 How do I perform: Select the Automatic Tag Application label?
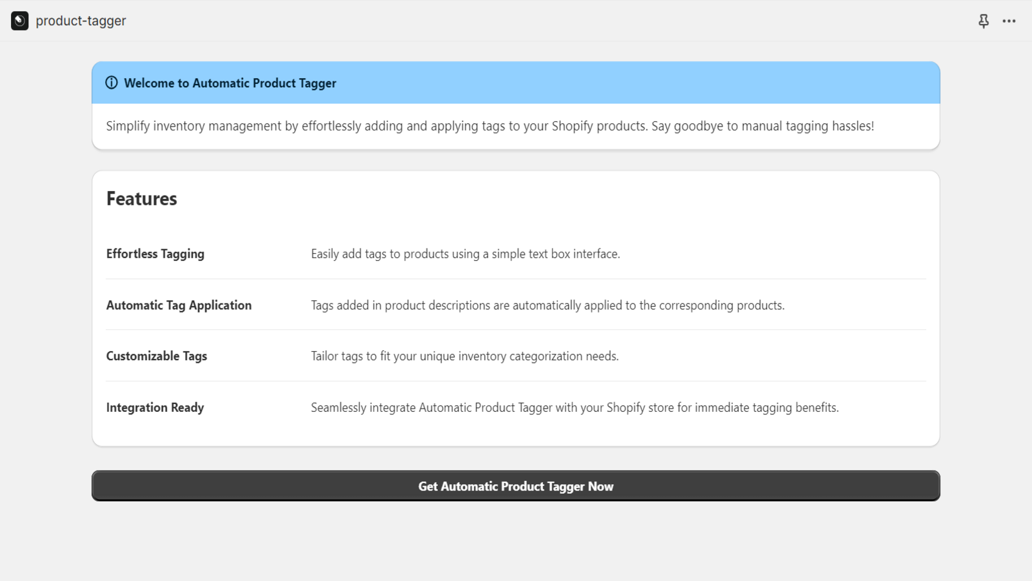coord(179,305)
